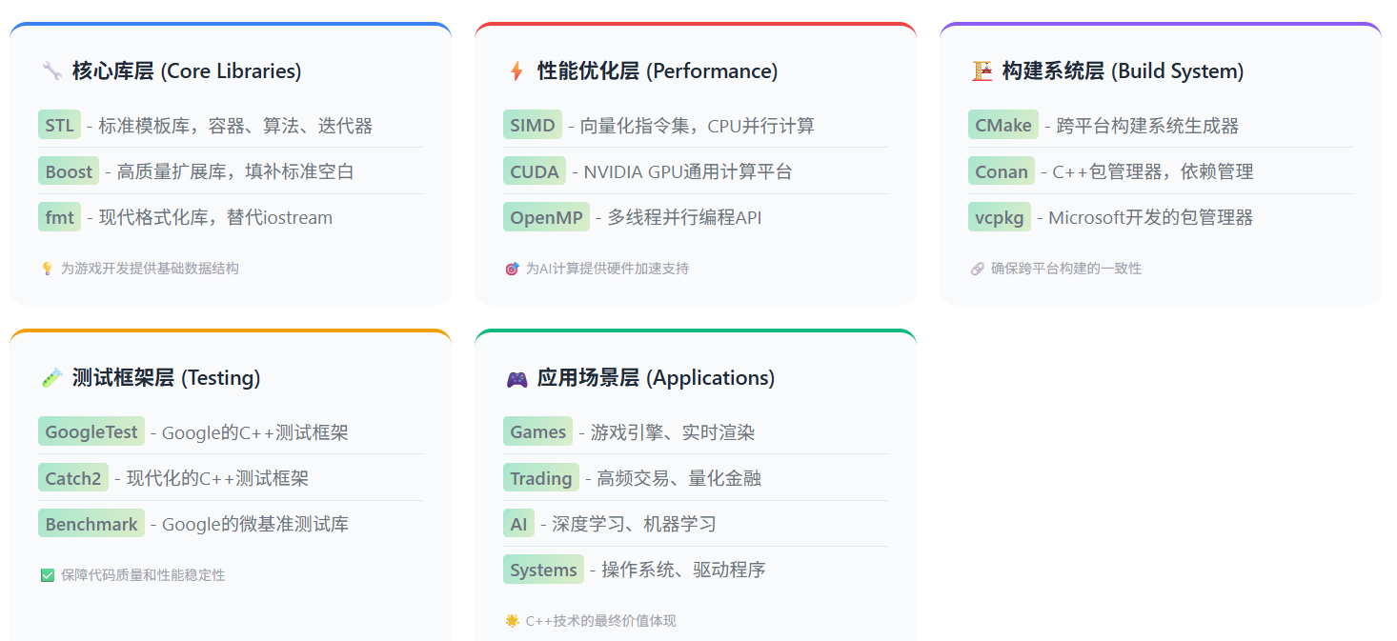This screenshot has height=641, width=1397.
Task: Select the Benchmark tag
Action: tap(91, 524)
